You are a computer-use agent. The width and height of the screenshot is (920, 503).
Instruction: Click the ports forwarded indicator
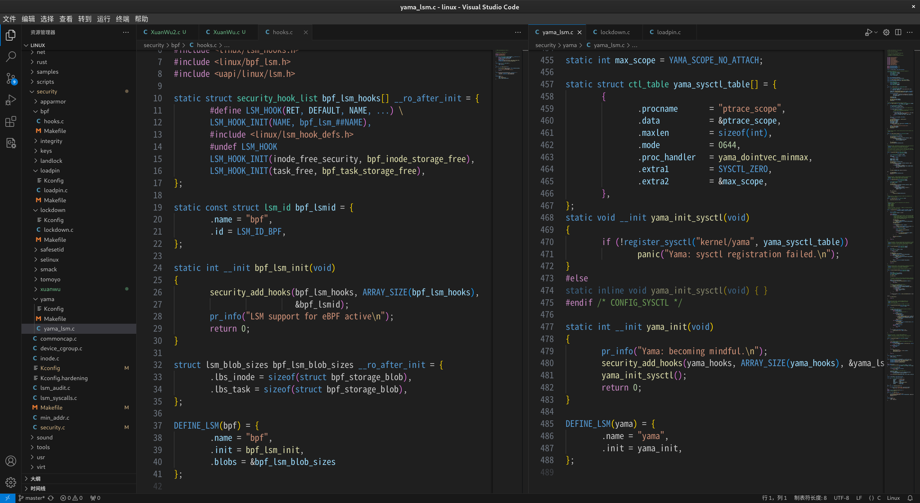click(x=95, y=498)
